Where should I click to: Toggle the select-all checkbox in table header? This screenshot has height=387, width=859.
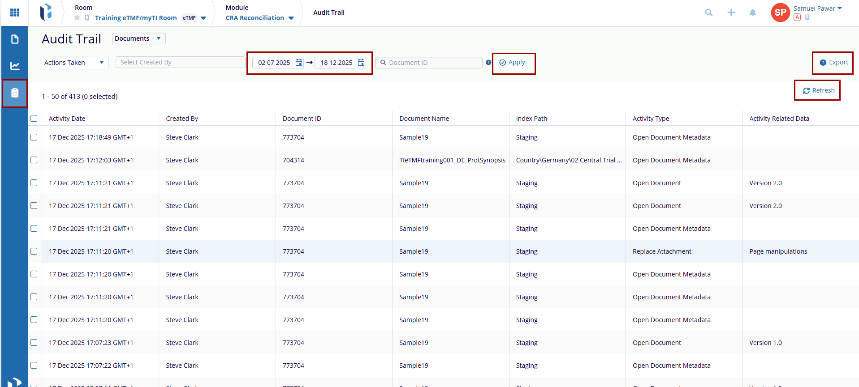pos(34,119)
